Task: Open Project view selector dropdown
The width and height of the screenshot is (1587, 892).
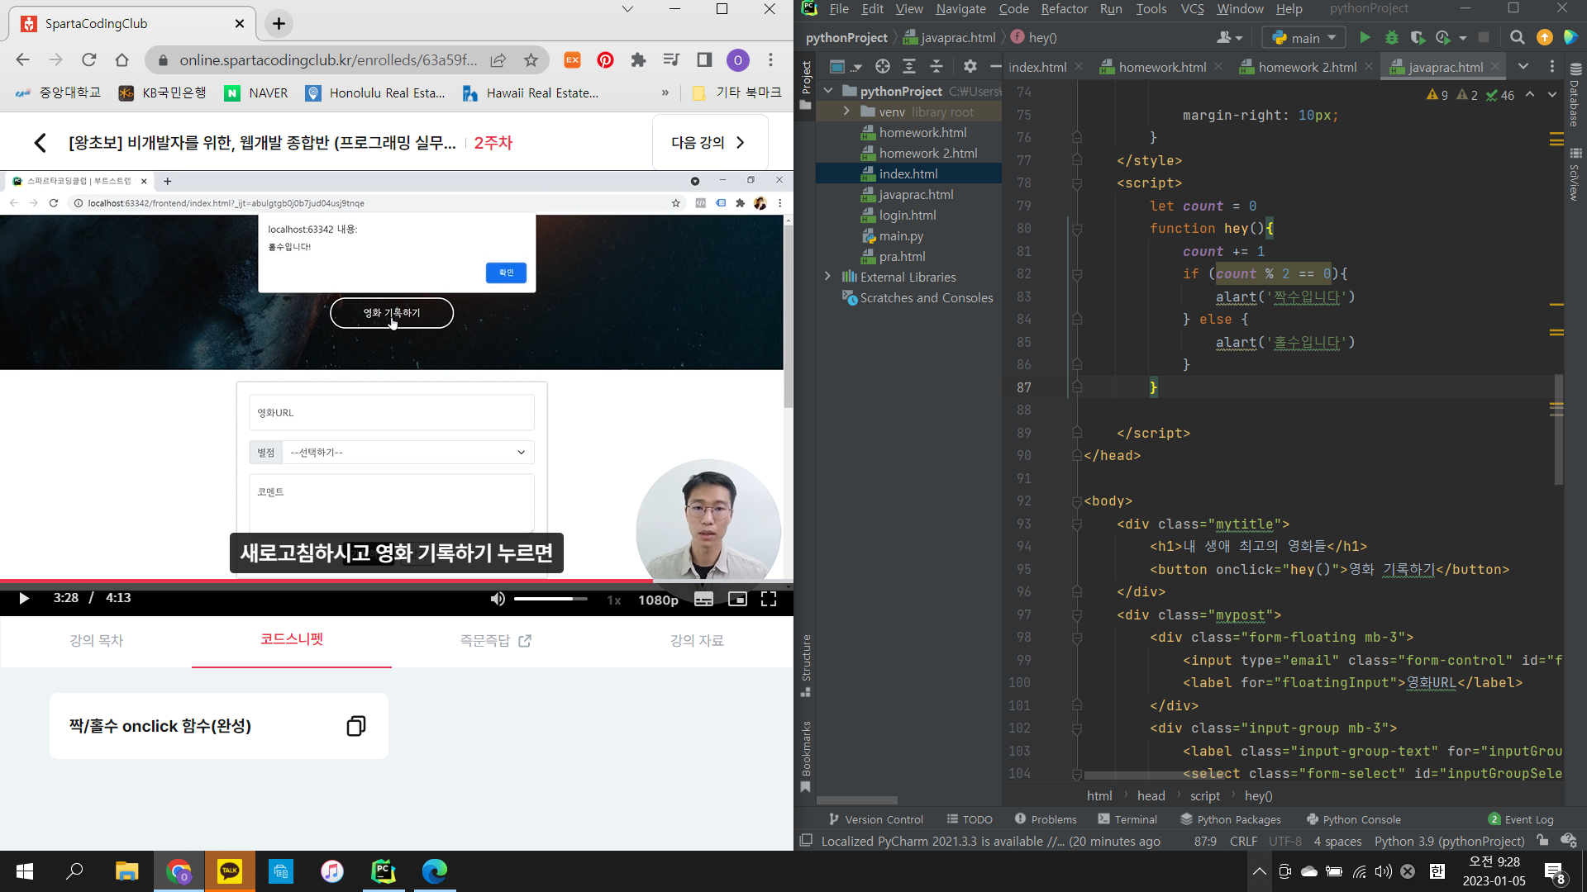Action: click(x=845, y=67)
